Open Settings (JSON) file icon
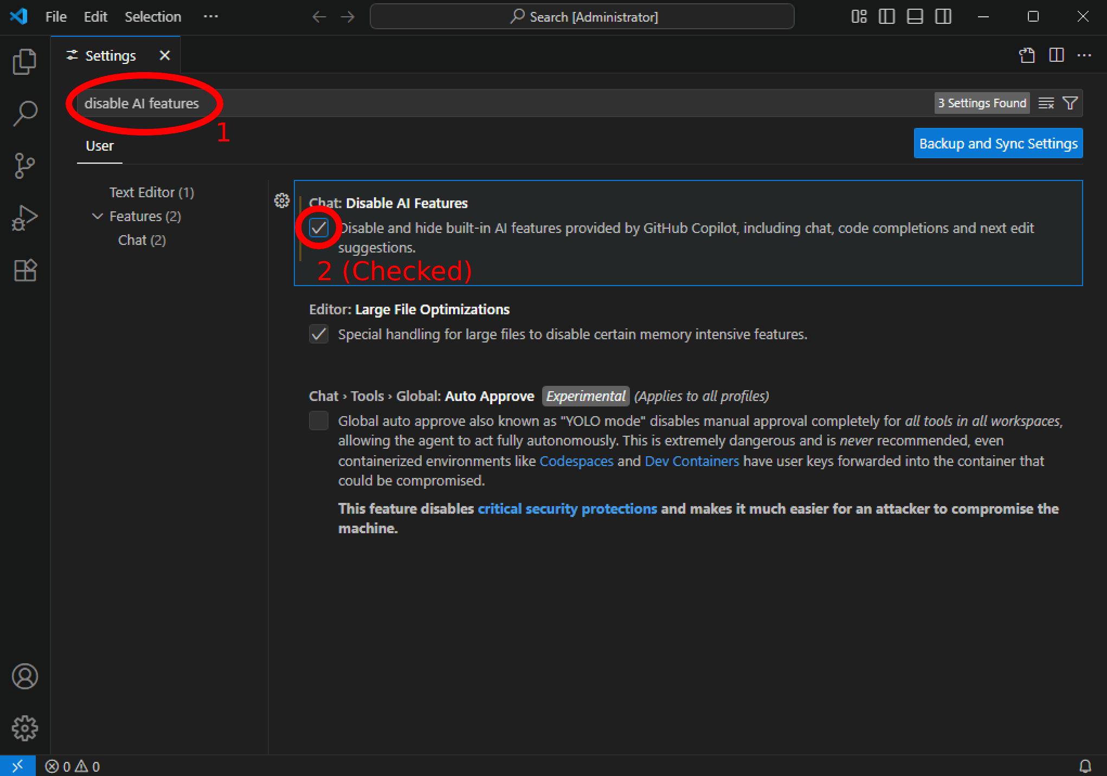 coord(1027,55)
